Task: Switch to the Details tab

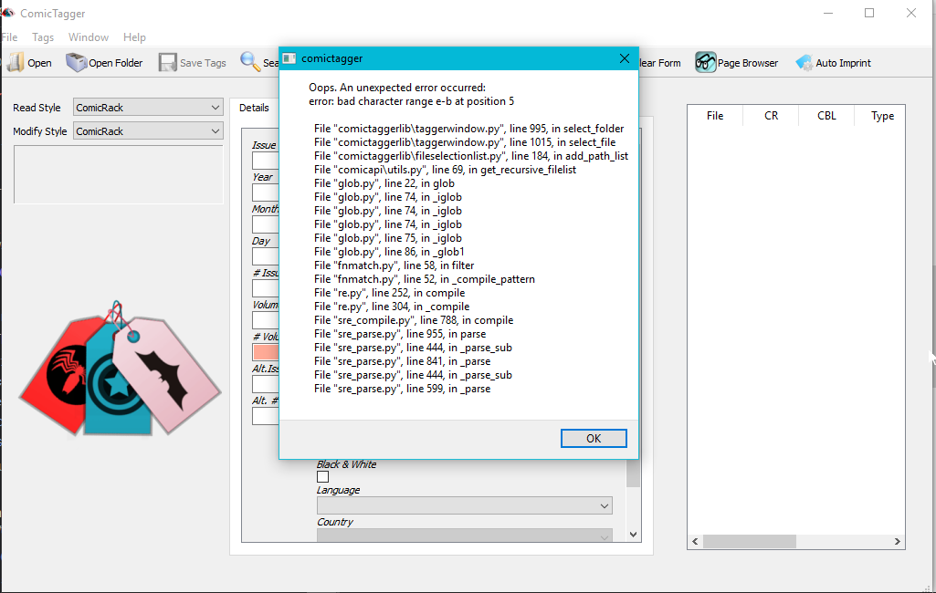Action: pyautogui.click(x=255, y=107)
